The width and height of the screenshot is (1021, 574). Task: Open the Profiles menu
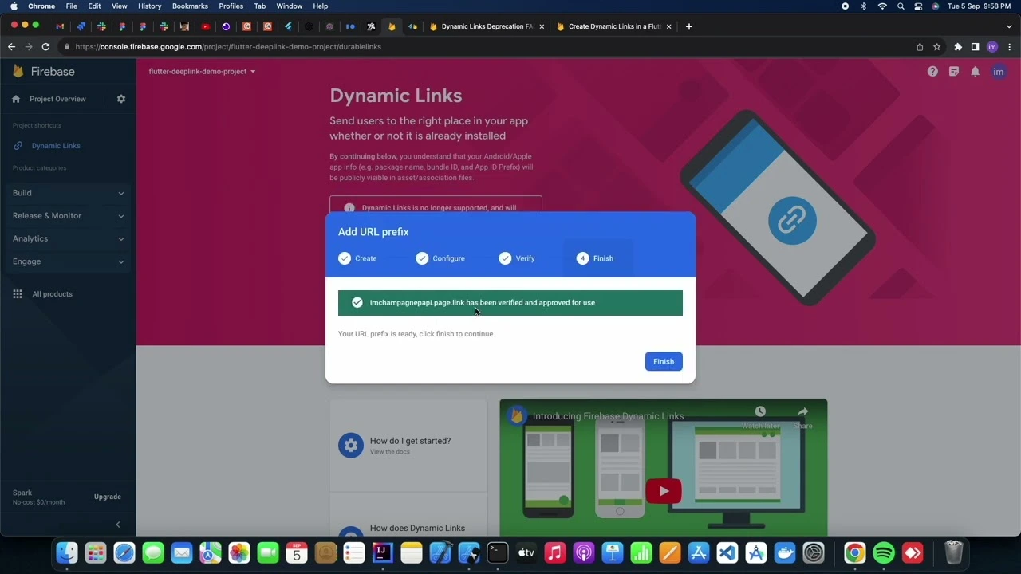click(x=231, y=6)
